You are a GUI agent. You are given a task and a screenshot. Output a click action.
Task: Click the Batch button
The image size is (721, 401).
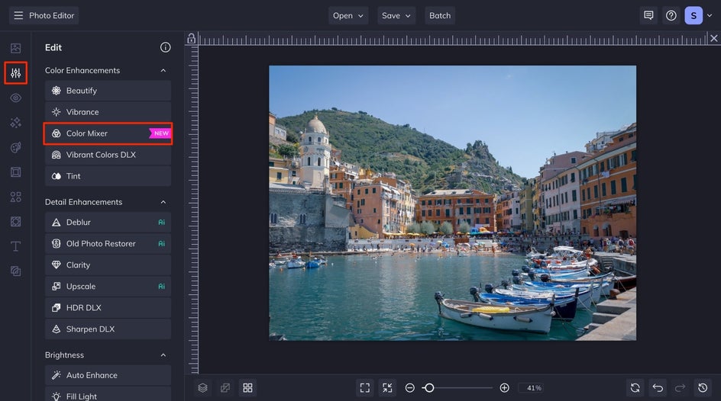(x=440, y=15)
